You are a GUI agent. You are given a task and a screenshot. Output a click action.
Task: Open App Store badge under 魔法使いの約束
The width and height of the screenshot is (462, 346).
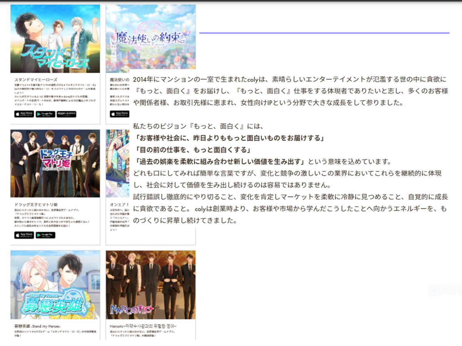click(119, 114)
